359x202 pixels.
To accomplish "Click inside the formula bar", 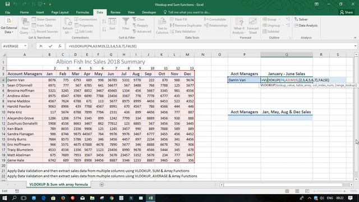I will point(209,46).
